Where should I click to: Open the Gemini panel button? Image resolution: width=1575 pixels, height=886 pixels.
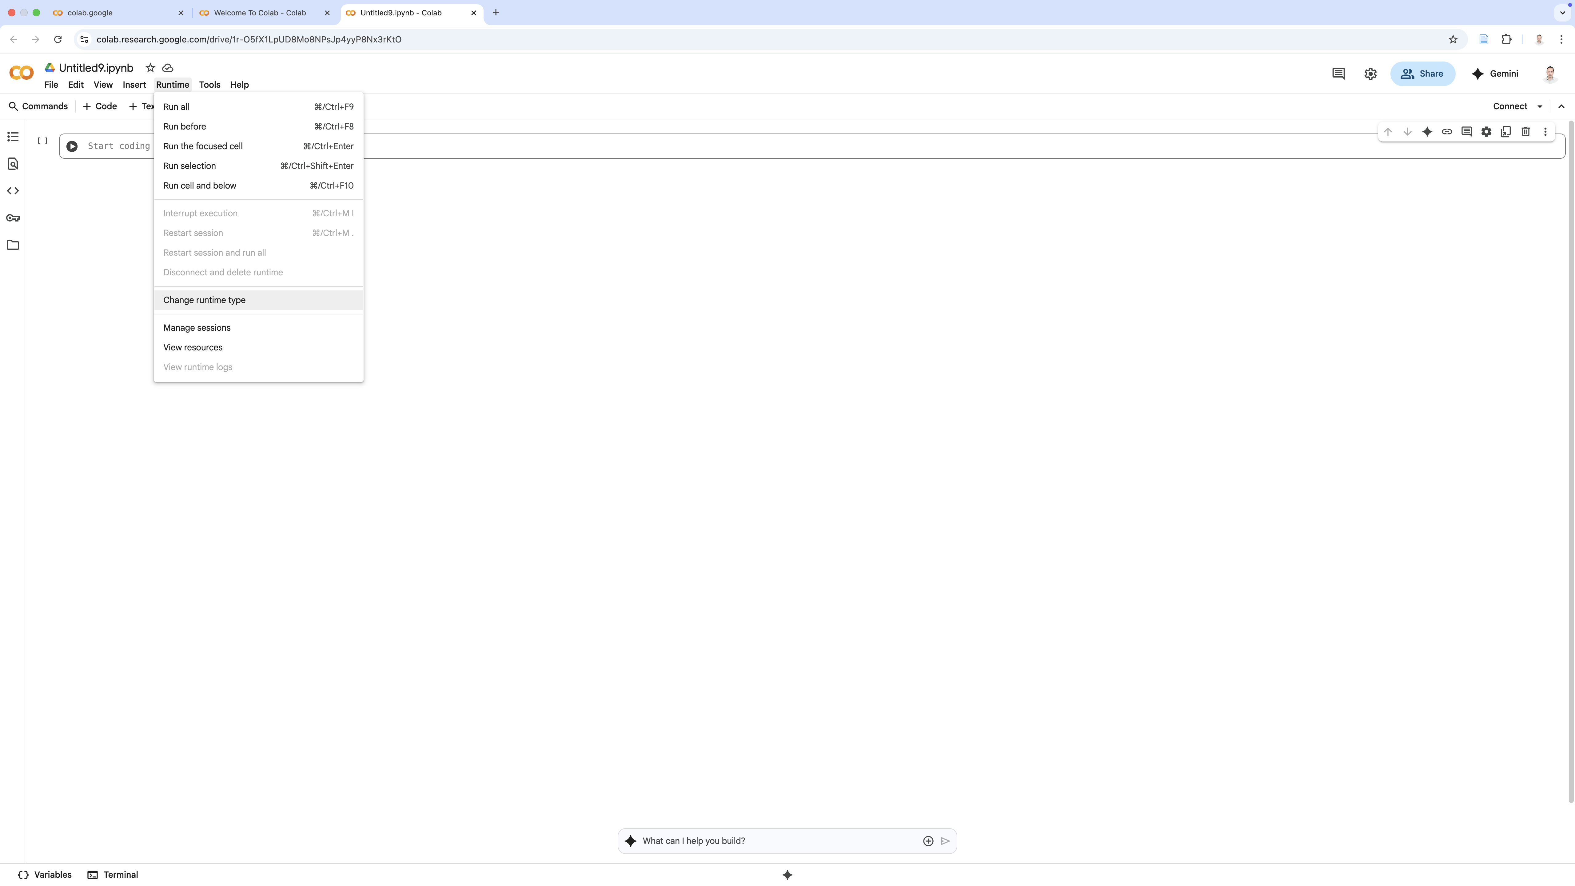pos(1495,74)
